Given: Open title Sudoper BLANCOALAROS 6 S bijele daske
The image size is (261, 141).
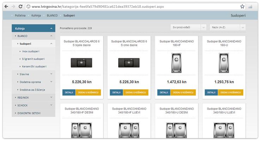Looking at the screenshot, I should [81, 43].
